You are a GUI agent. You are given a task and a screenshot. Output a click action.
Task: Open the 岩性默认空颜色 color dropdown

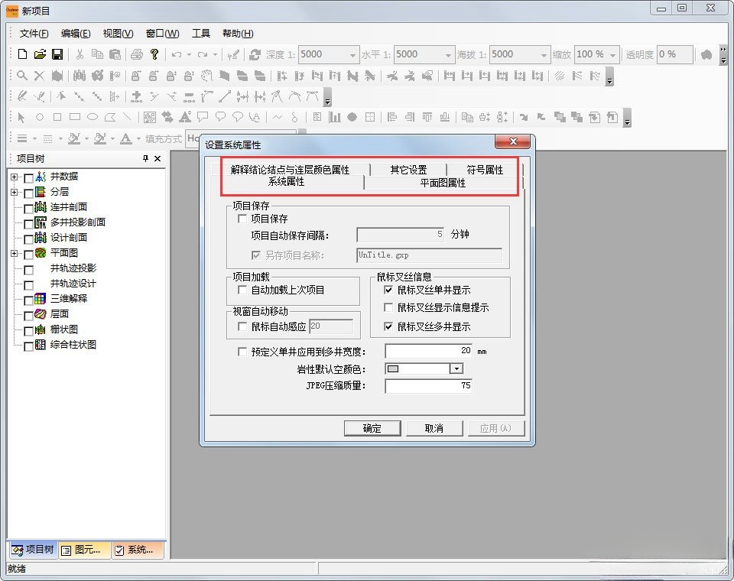[456, 368]
